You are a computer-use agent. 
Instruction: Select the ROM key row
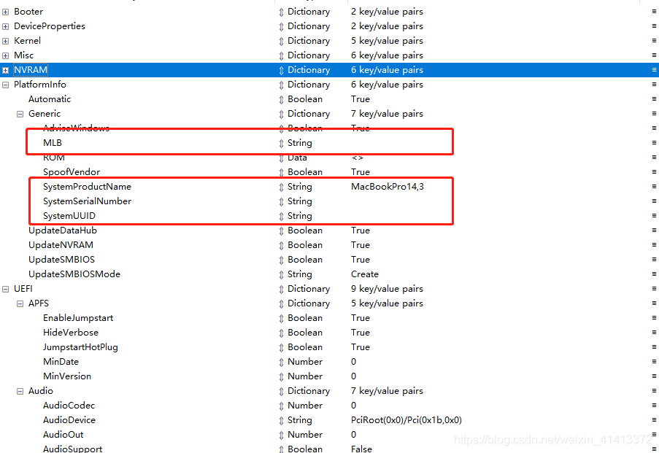click(54, 158)
